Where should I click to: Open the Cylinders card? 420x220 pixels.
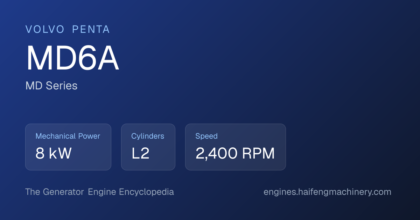(148, 147)
